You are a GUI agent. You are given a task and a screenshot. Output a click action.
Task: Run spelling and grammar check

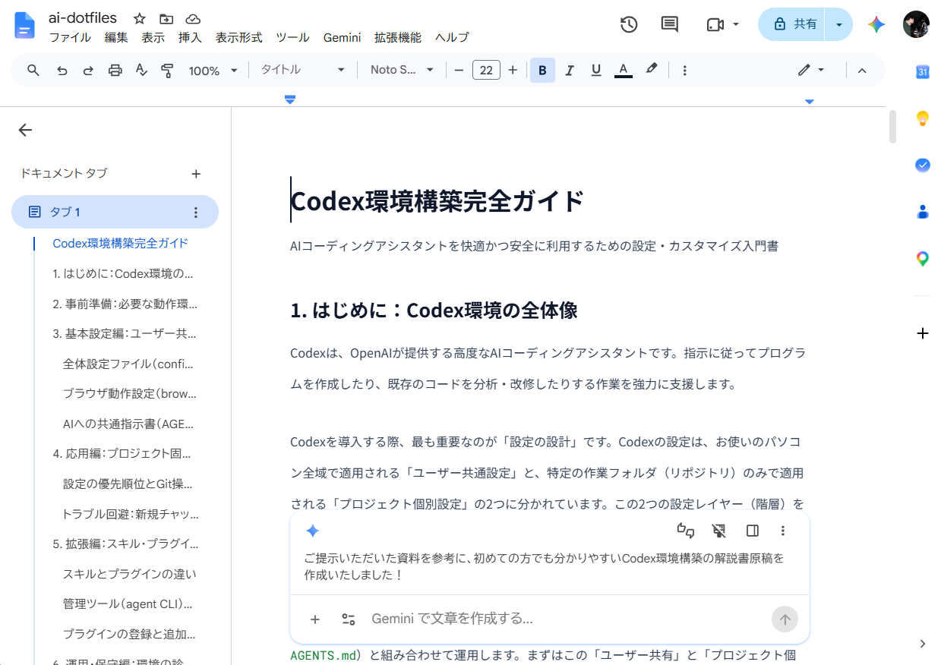141,70
